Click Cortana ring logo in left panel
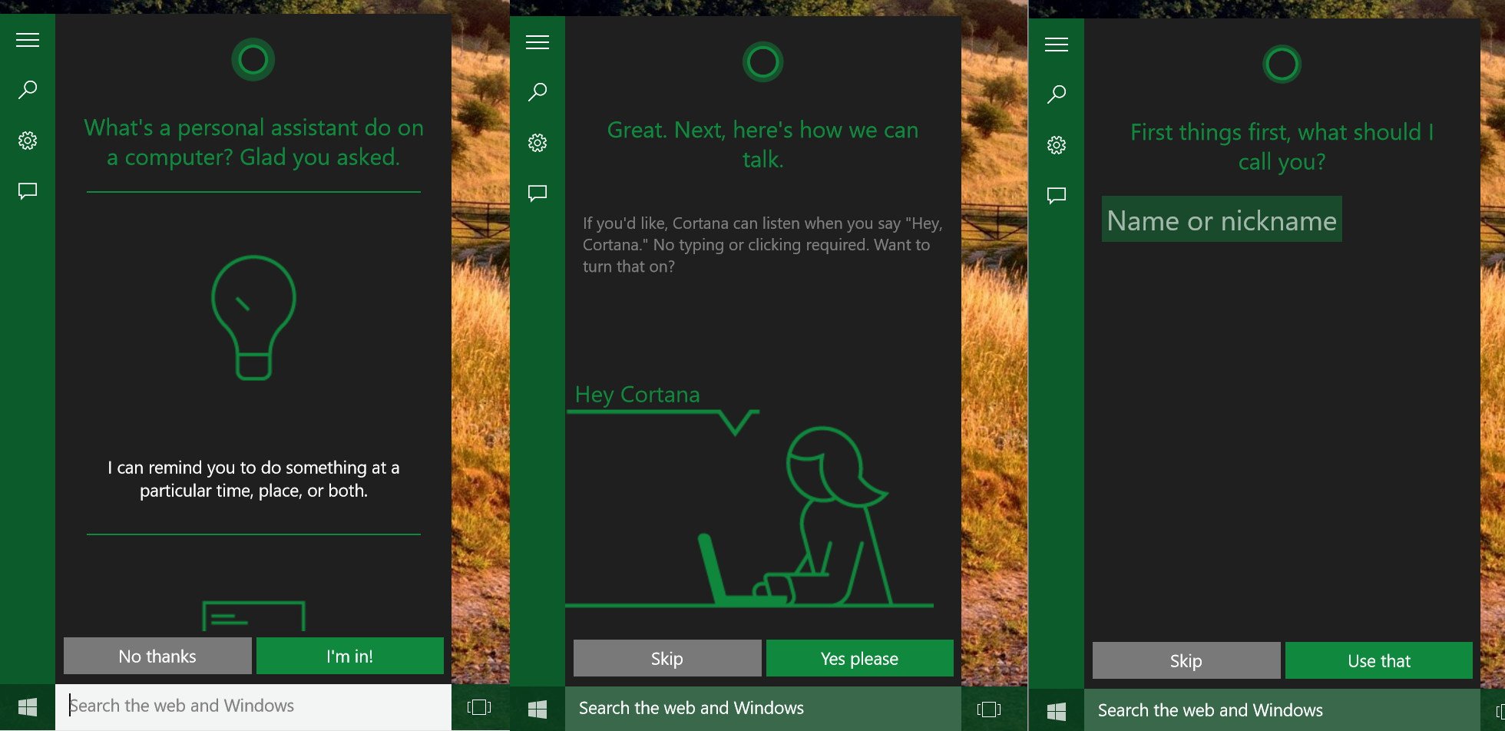1505x731 pixels. 253,59
